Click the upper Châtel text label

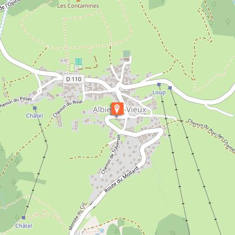35,116
